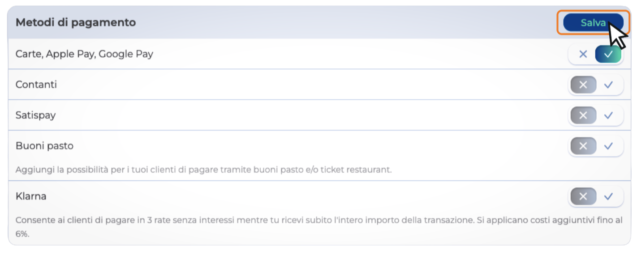637x255 pixels.
Task: Click the Satispay label
Action: 36,115
